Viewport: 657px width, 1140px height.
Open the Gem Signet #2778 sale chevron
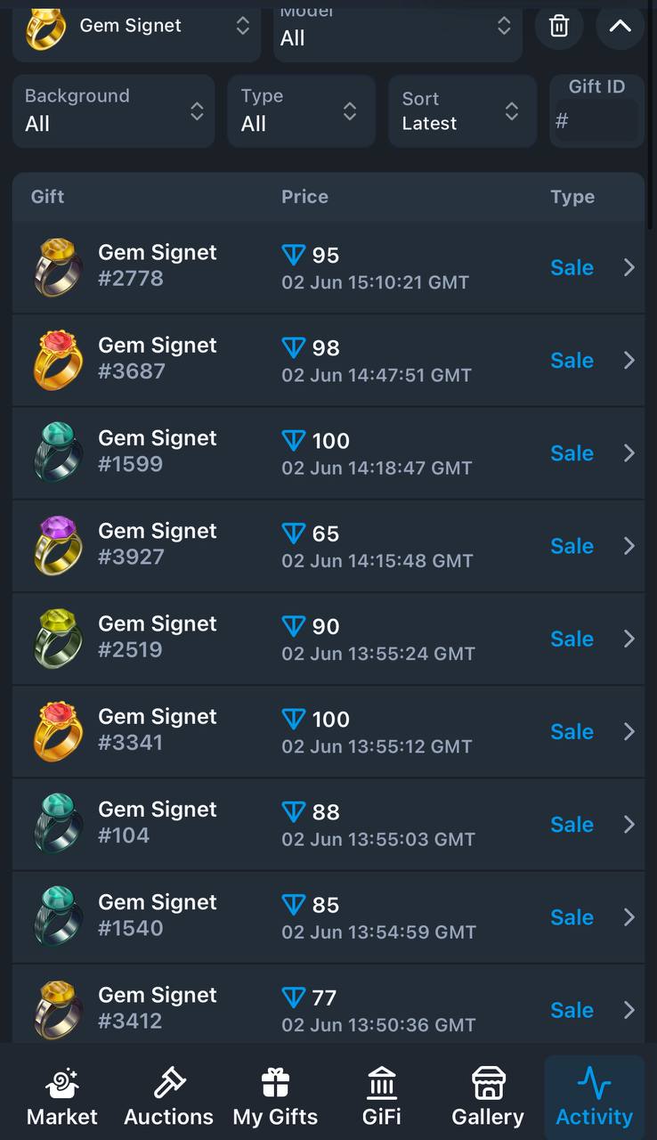point(629,267)
